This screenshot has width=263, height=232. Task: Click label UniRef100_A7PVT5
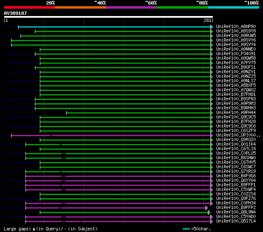point(236,63)
